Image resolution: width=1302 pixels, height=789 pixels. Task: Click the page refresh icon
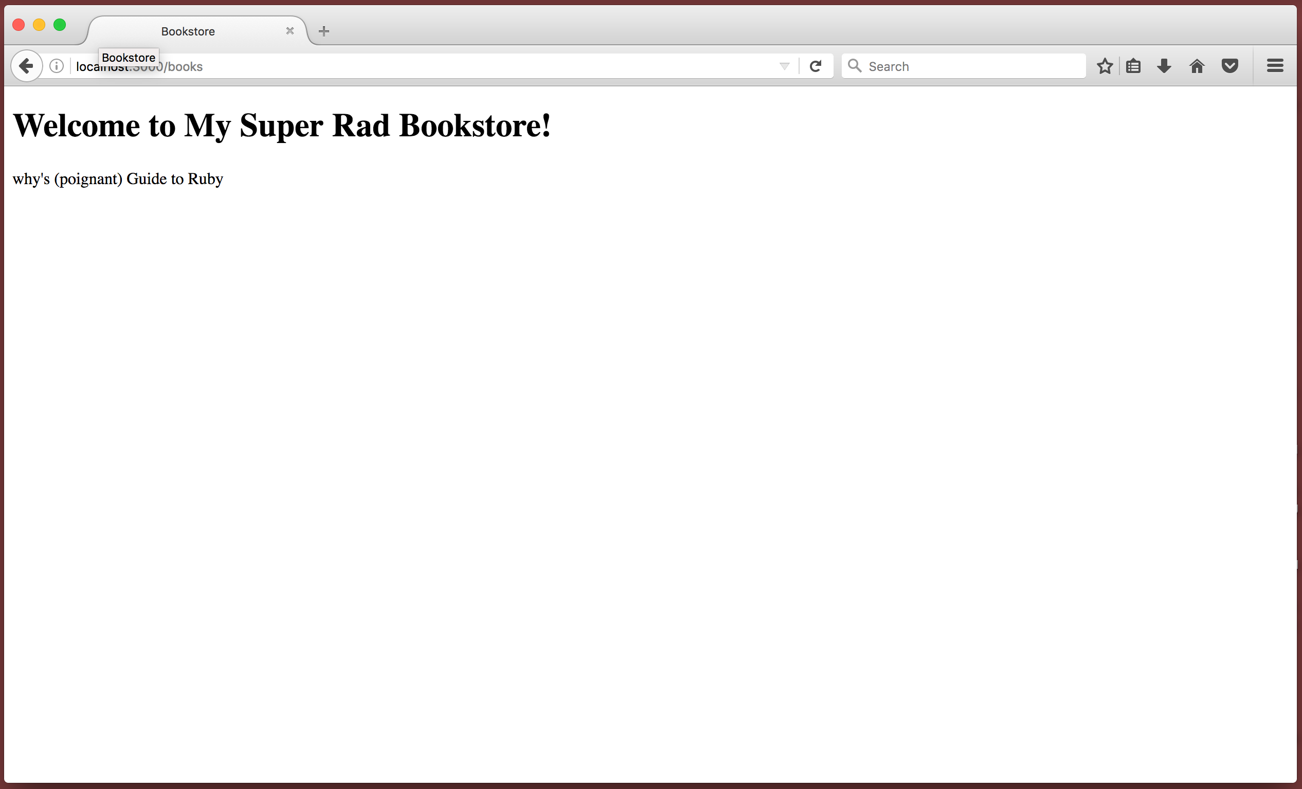click(815, 65)
